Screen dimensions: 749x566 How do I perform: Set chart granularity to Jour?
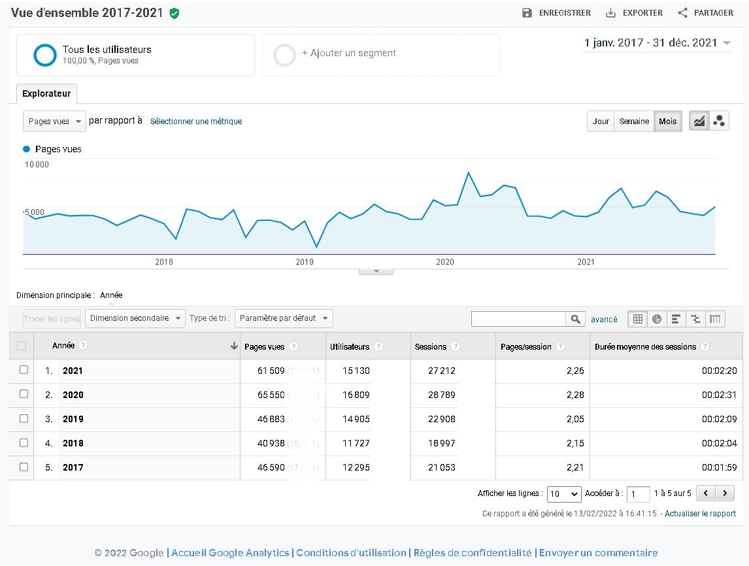pyautogui.click(x=601, y=122)
